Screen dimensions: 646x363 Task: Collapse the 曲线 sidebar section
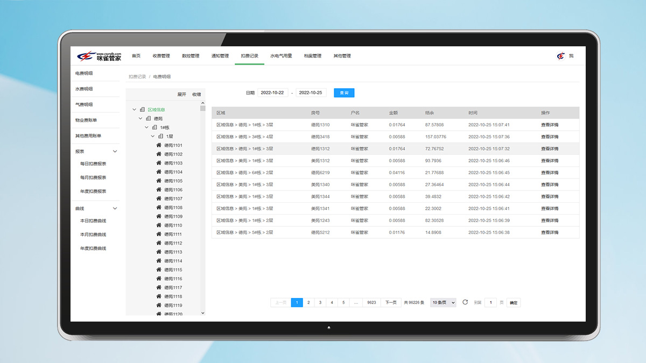[115, 209]
